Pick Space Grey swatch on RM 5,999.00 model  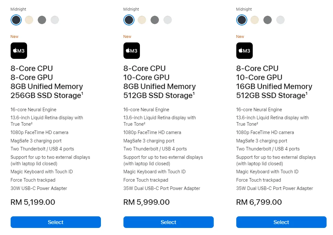tap(155, 20)
